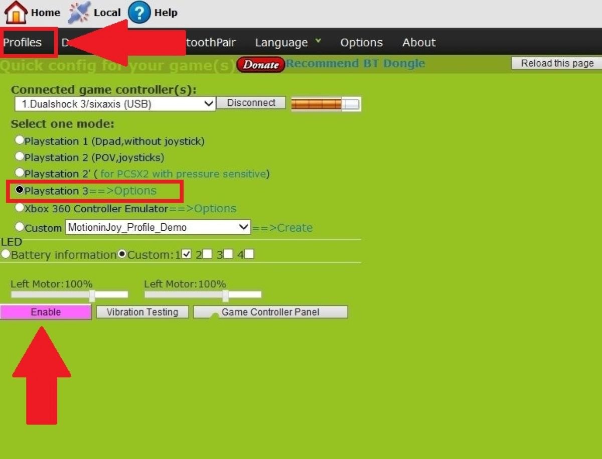This screenshot has width=602, height=459.
Task: Go to the About menu item
Action: 419,43
